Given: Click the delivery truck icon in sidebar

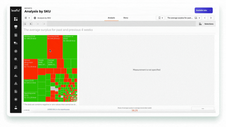Looking at the screenshot, I should pyautogui.click(x=16, y=43).
